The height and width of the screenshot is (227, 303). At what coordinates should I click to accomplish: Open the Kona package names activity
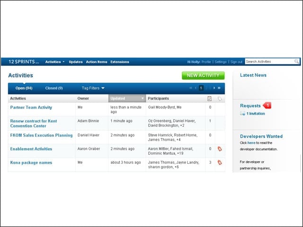[31, 163]
